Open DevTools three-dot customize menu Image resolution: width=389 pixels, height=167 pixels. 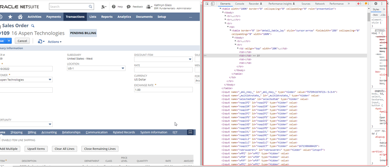click(382, 4)
